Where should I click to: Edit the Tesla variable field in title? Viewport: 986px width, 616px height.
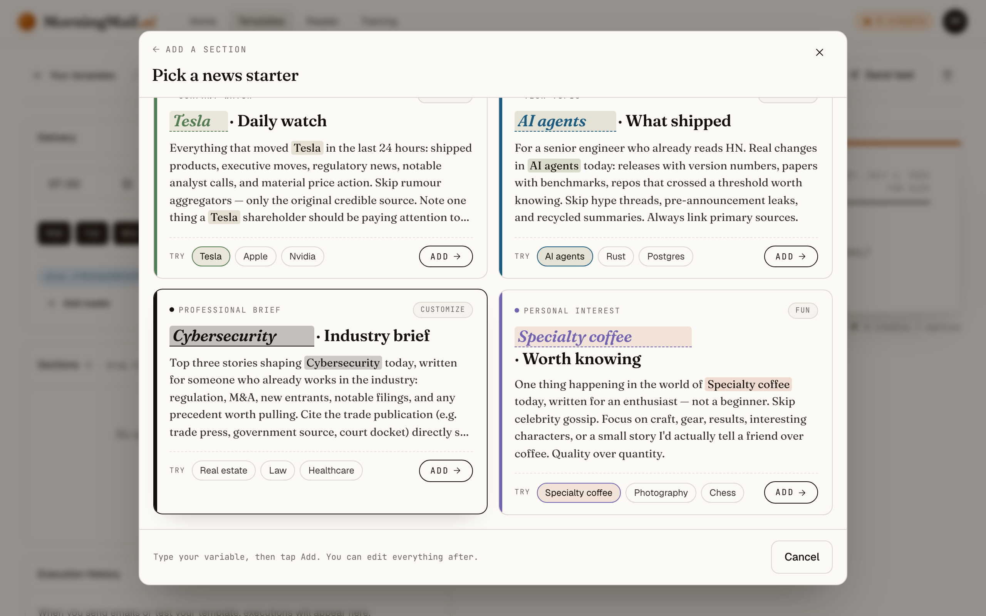199,121
